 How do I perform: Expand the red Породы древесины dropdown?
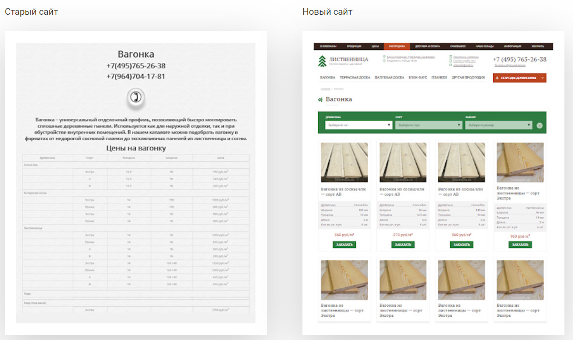[x=520, y=78]
